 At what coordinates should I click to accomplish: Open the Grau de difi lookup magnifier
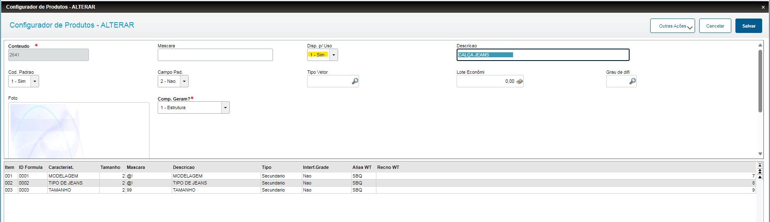632,82
